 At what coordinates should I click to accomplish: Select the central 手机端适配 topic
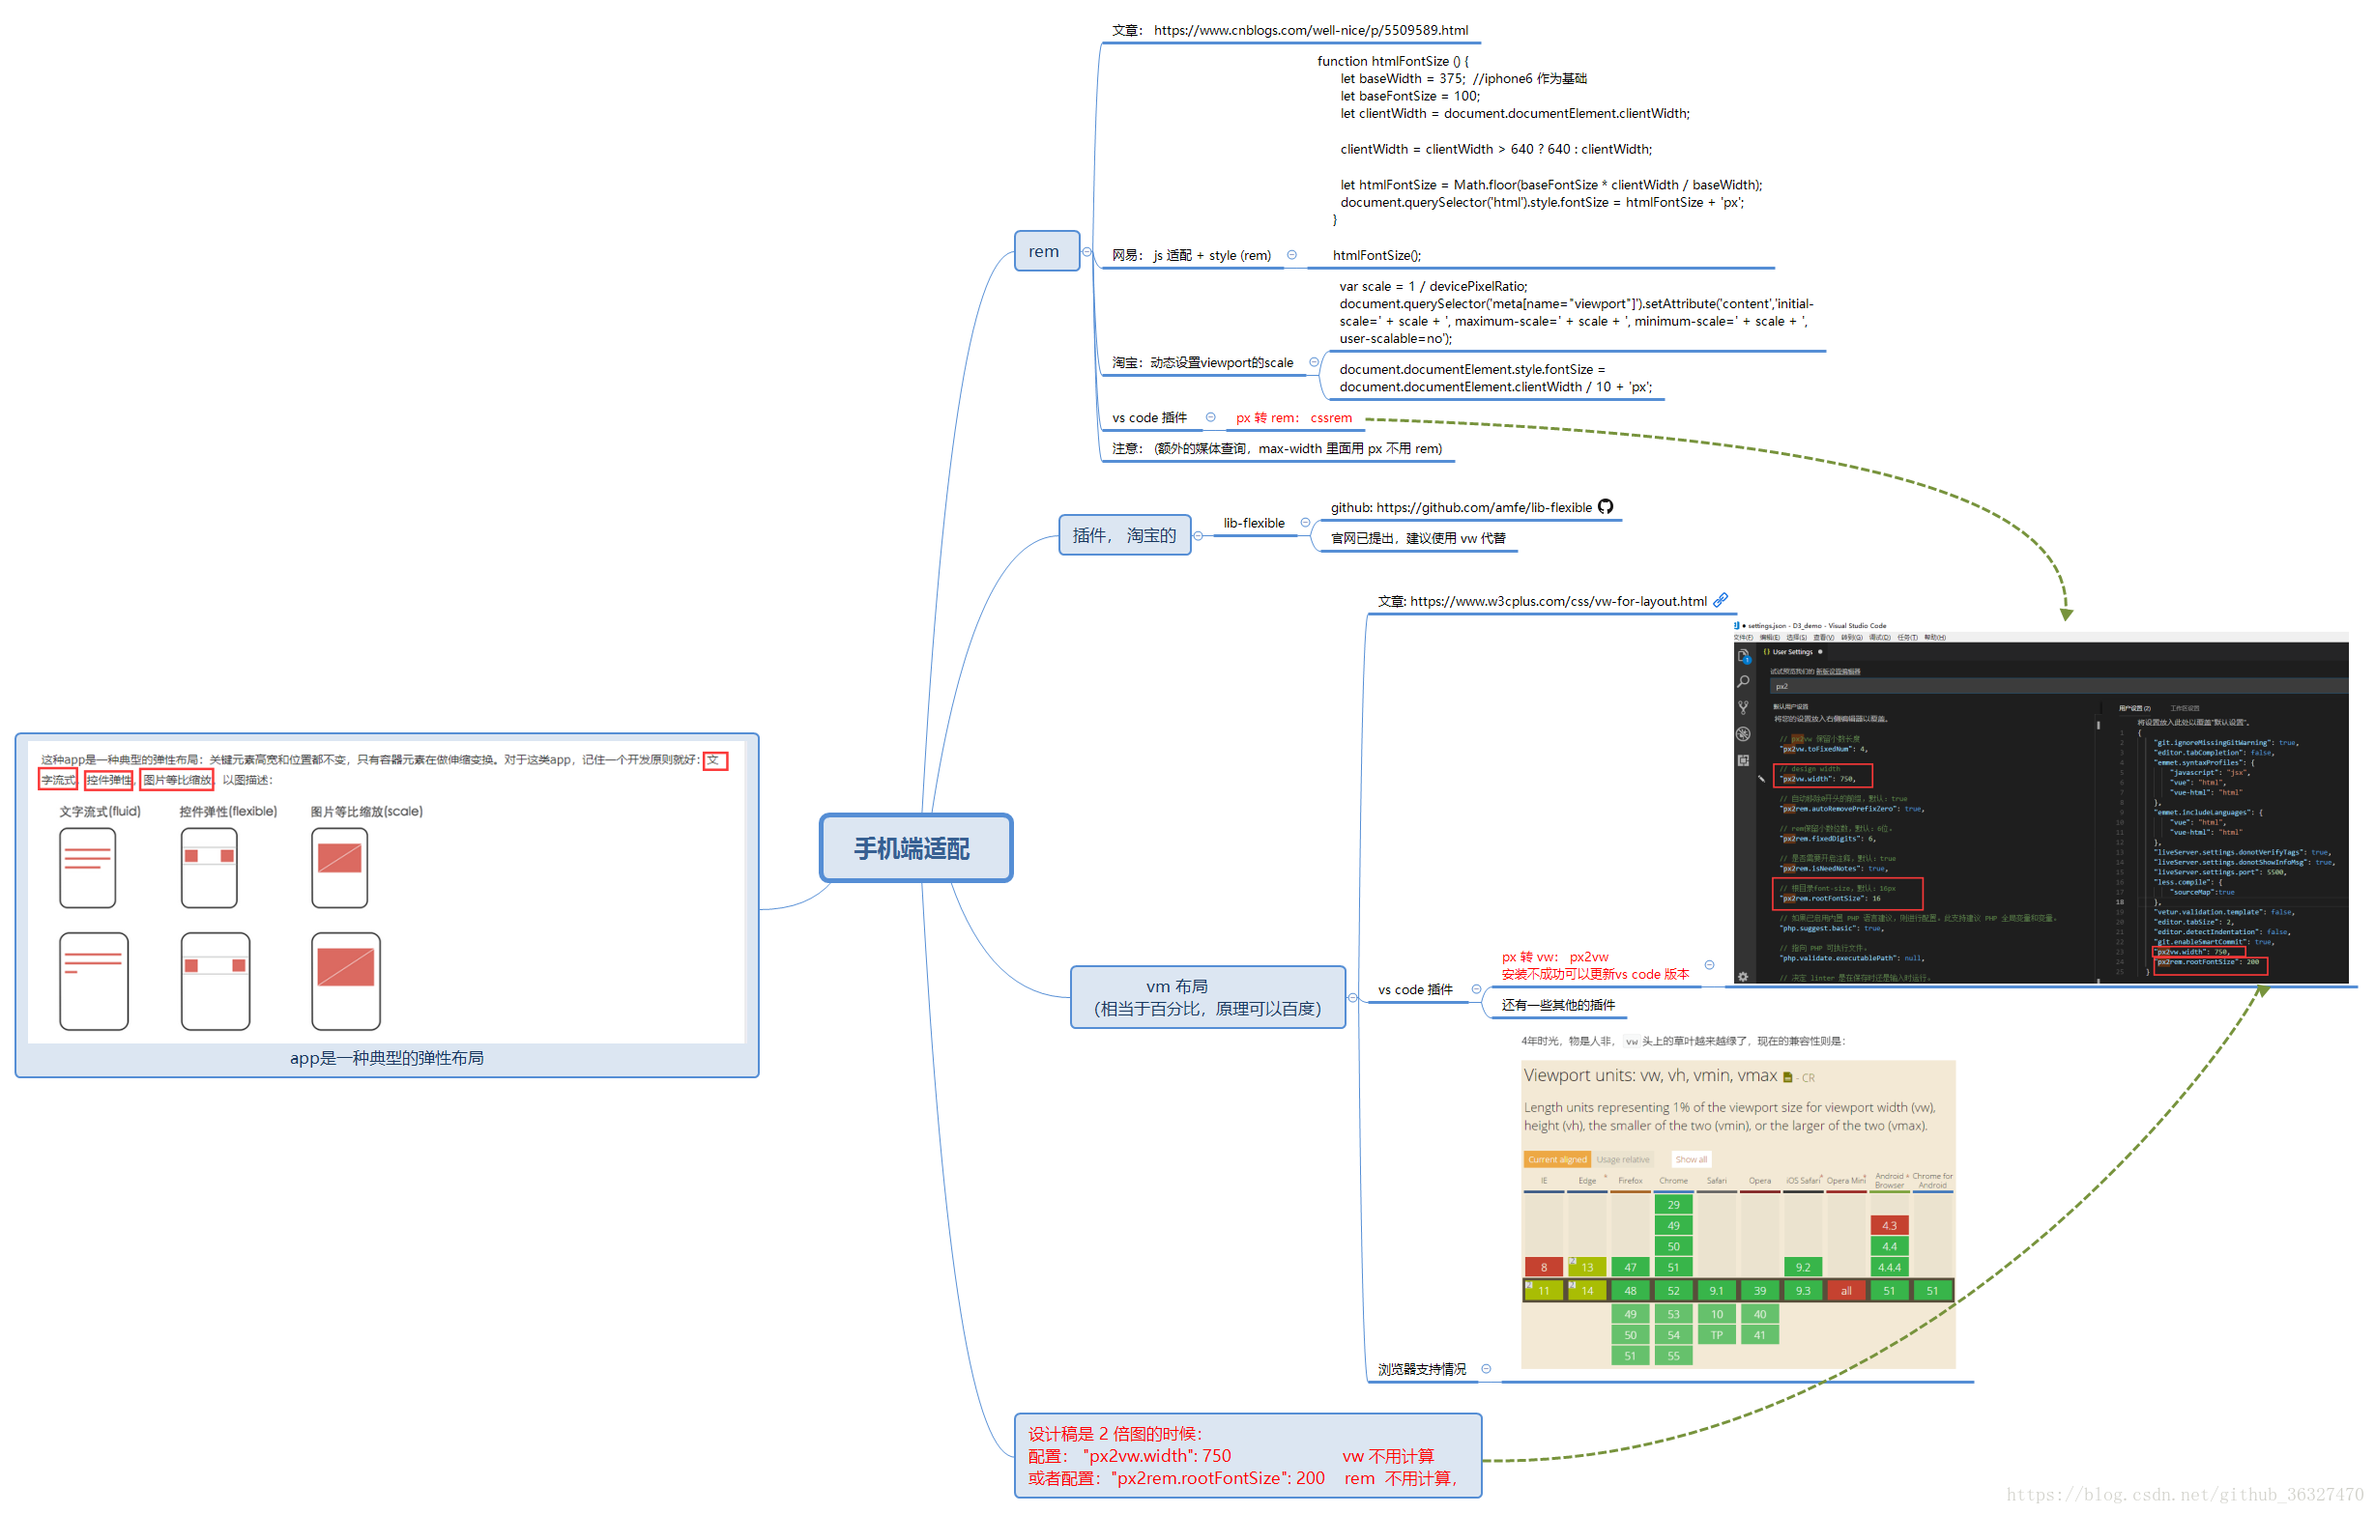tap(915, 848)
